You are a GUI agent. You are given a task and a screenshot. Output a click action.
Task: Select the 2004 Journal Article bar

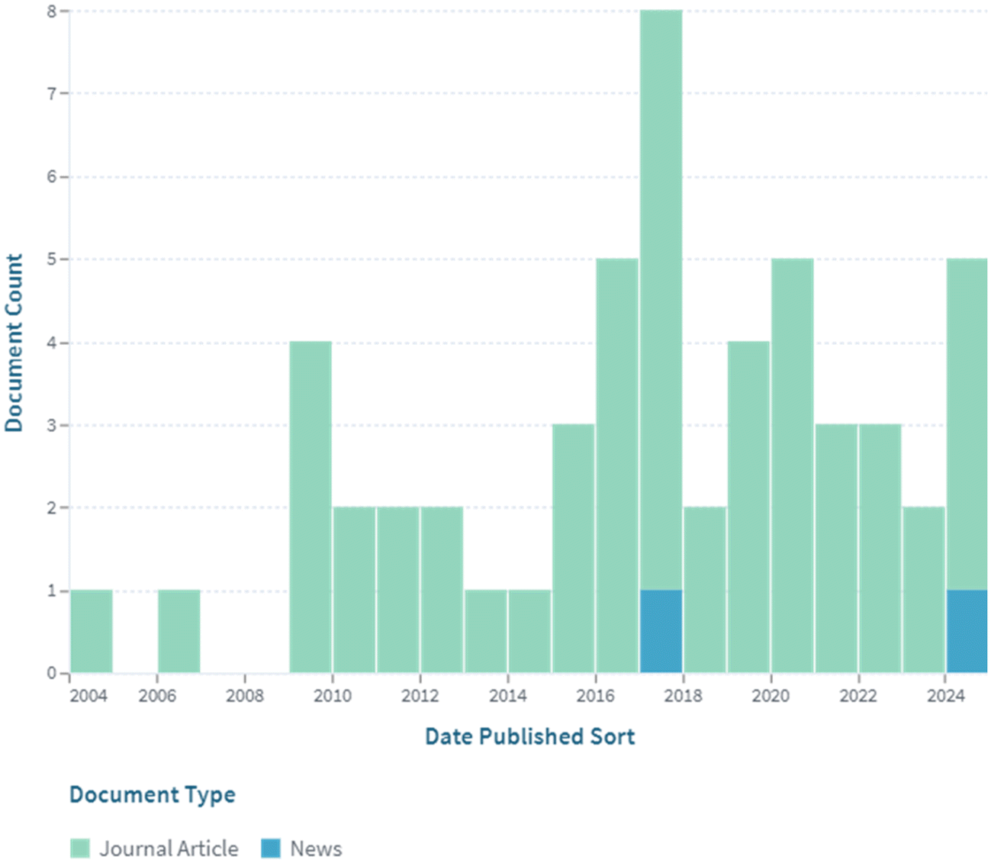[92, 631]
